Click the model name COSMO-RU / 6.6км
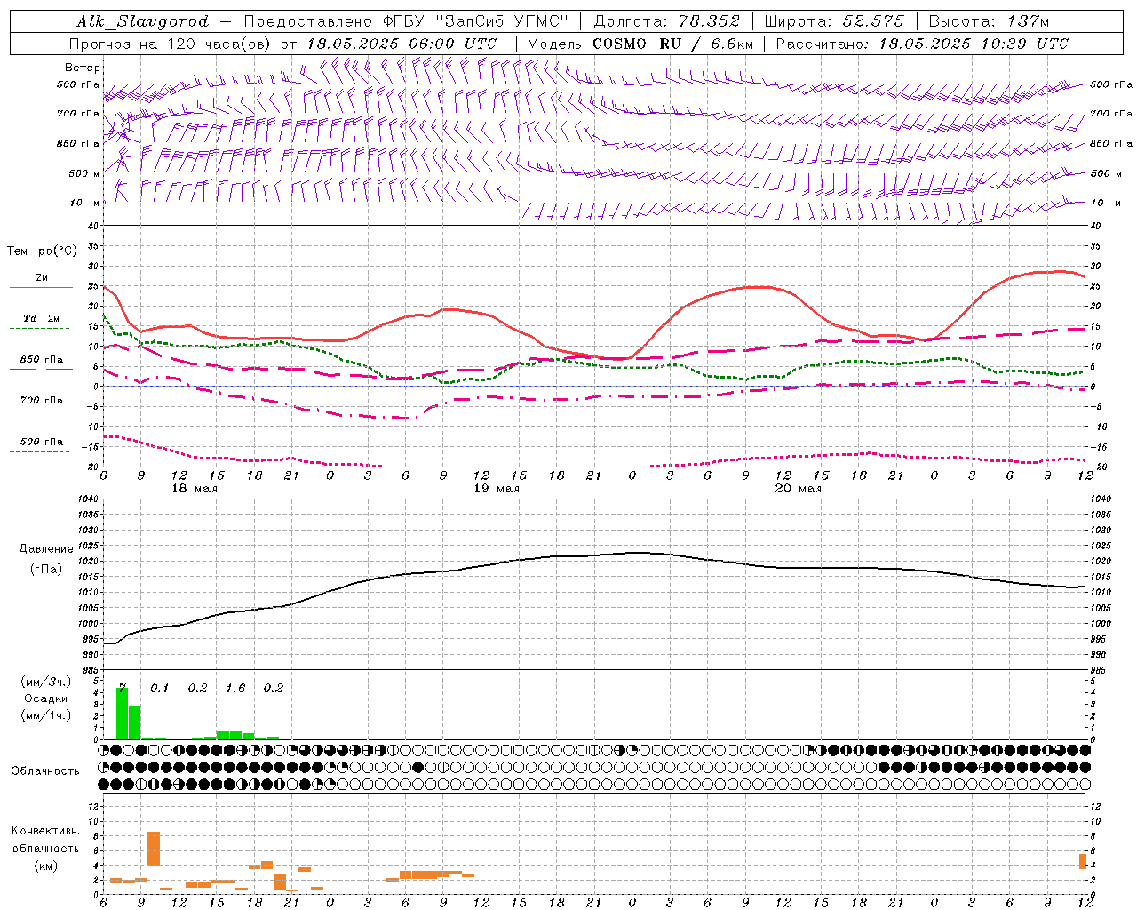Screen dimensions: 1137x910 [673, 44]
